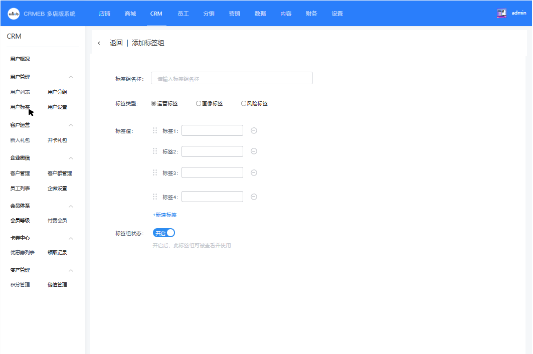Open 积分管理 in the sidebar
Image resolution: width=533 pixels, height=354 pixels.
20,285
